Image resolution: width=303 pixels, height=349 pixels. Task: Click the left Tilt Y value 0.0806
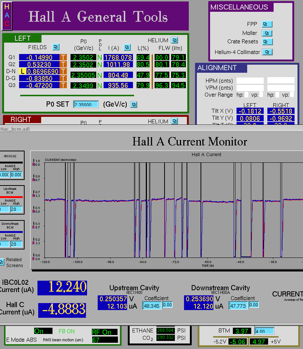tap(250, 118)
